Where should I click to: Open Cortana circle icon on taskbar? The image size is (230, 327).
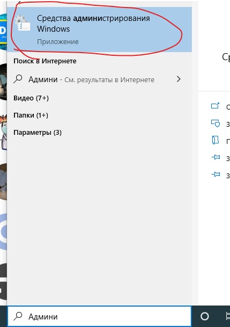pos(205,316)
